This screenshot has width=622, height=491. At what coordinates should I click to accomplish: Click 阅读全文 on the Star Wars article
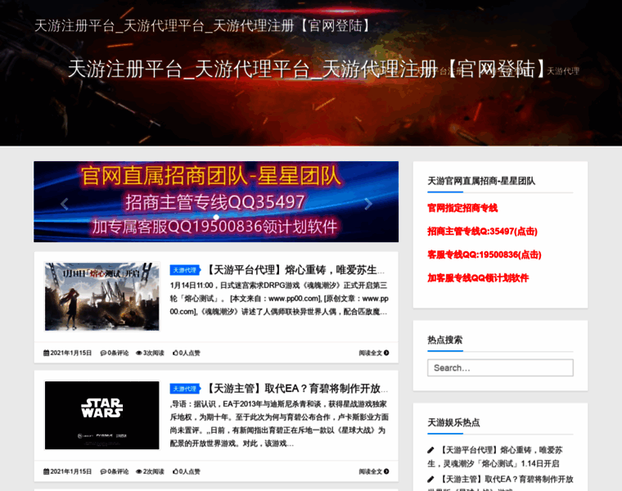pos(371,471)
